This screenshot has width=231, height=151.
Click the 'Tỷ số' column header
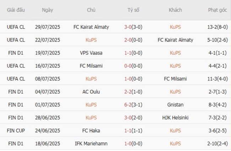(x=133, y=10)
